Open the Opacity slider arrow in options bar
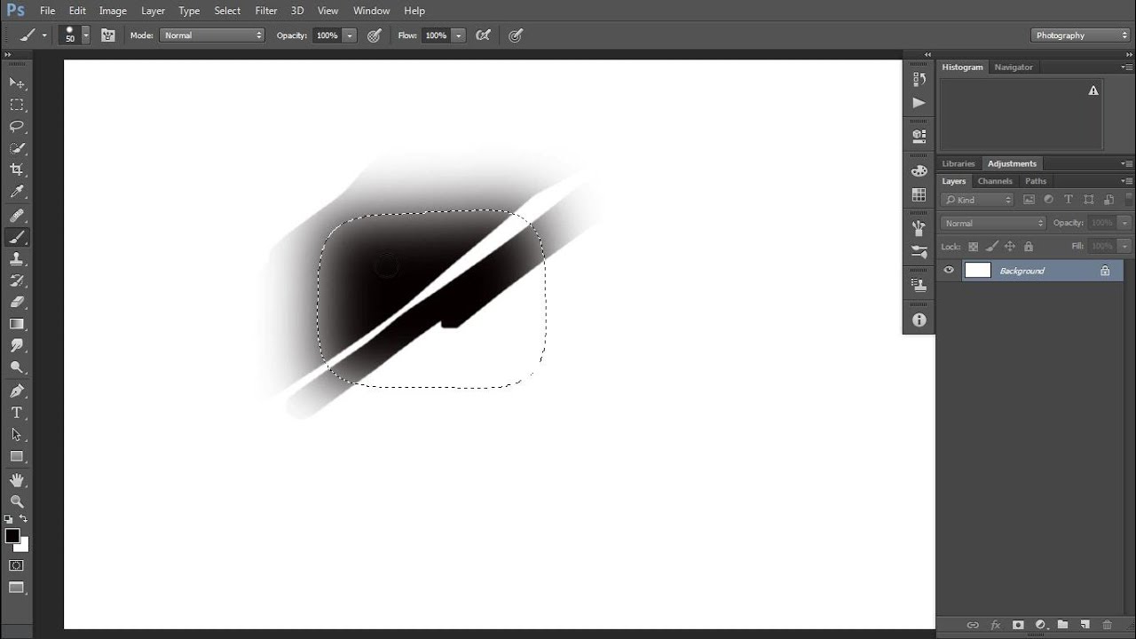 pyautogui.click(x=350, y=35)
